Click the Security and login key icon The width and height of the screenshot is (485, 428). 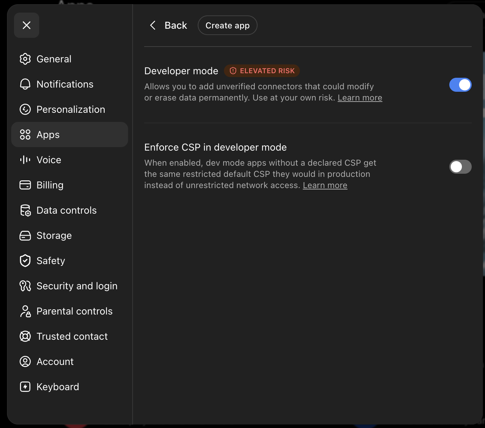[25, 286]
